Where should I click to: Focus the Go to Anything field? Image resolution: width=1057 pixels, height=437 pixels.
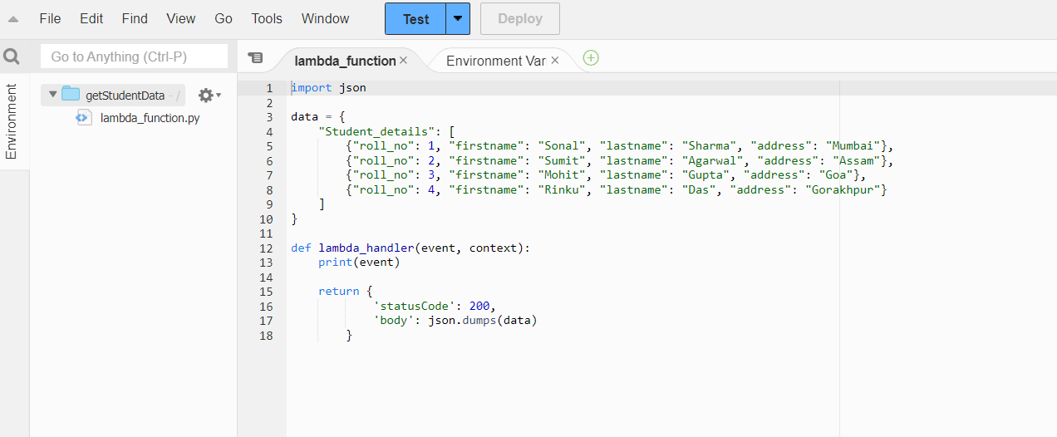point(134,56)
